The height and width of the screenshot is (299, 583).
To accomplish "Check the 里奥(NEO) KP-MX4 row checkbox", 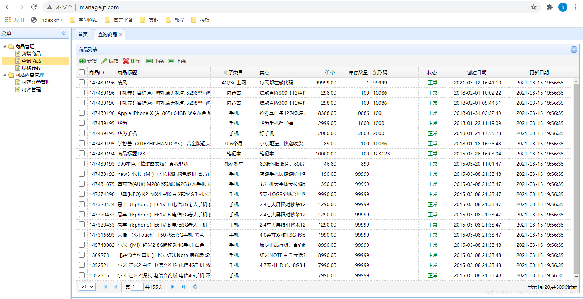I will [x=82, y=194].
